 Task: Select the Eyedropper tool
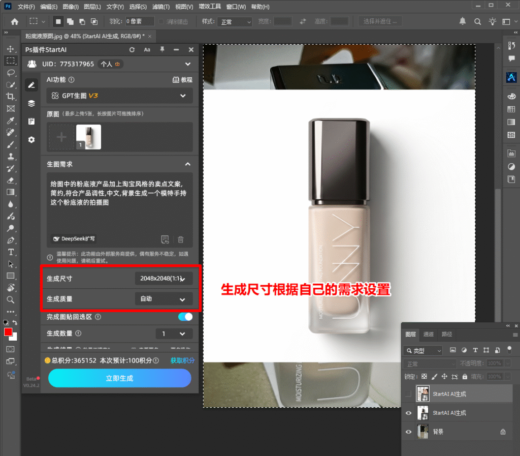10,120
